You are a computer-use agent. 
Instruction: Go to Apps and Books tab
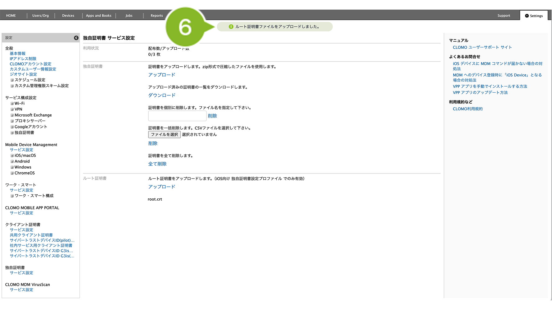[98, 16]
